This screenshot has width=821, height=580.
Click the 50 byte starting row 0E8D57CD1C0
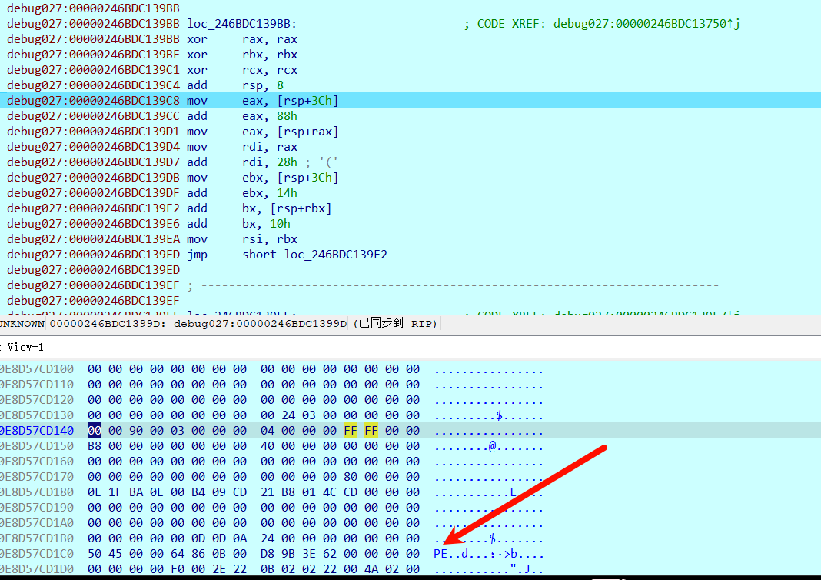click(95, 554)
